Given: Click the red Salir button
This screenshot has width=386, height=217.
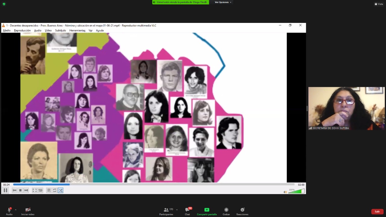Looking at the screenshot, I should click(x=377, y=212).
